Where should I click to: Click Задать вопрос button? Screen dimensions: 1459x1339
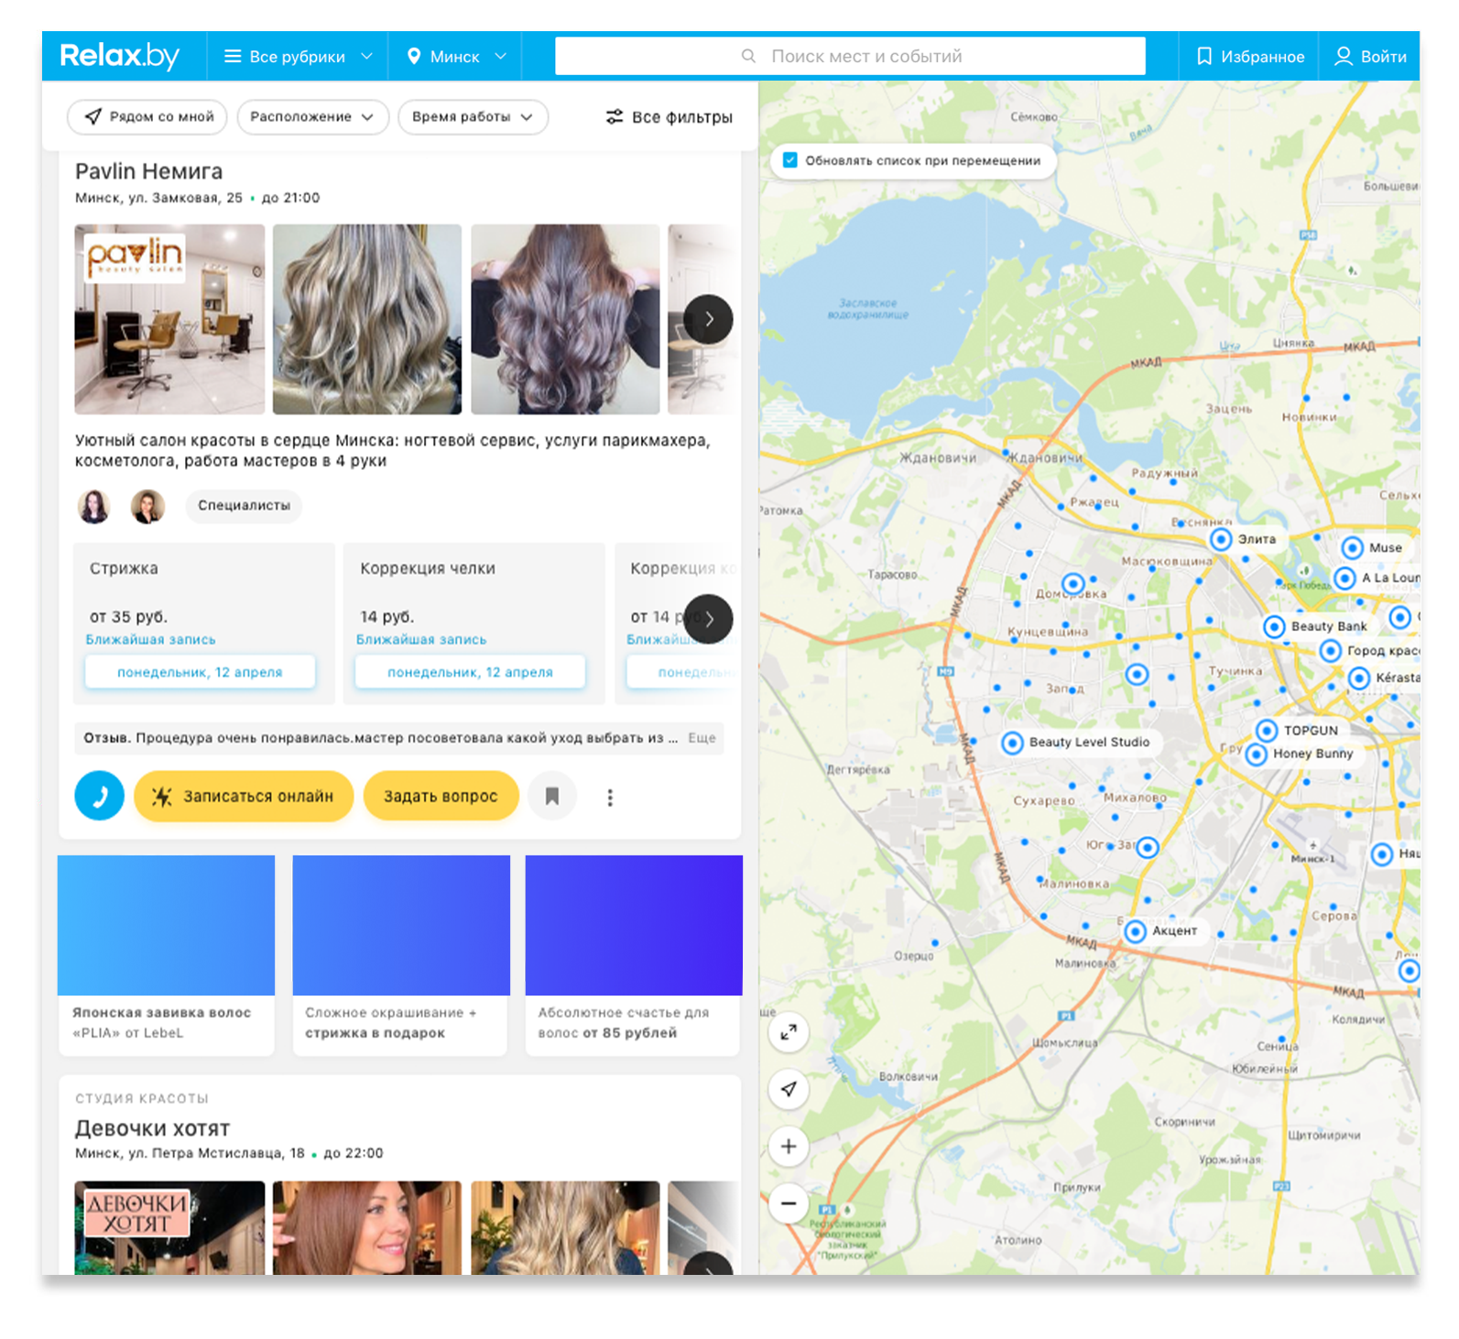[441, 796]
